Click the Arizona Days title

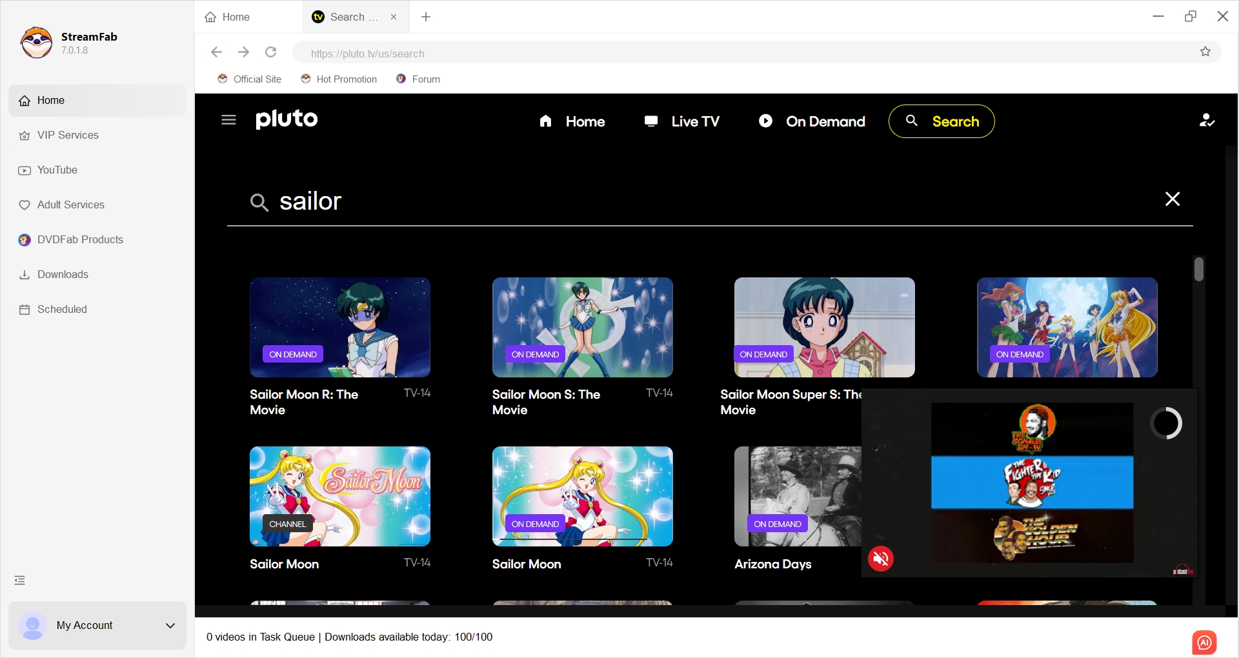point(773,564)
